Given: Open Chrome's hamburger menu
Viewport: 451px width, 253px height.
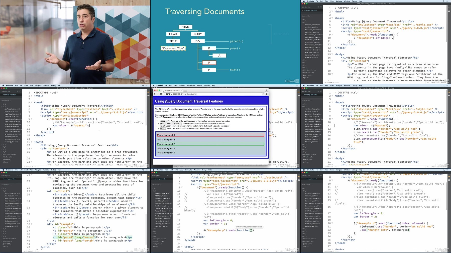Looking at the screenshot, I should coord(267,94).
